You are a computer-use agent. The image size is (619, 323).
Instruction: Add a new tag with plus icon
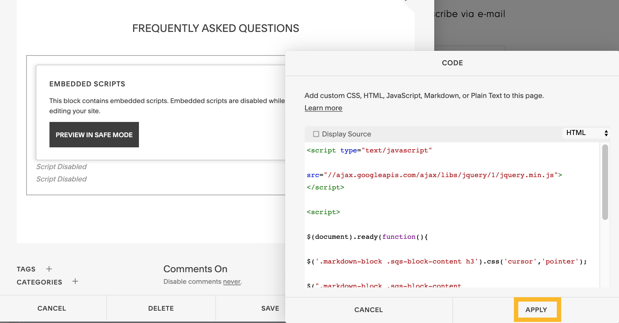pyautogui.click(x=49, y=269)
